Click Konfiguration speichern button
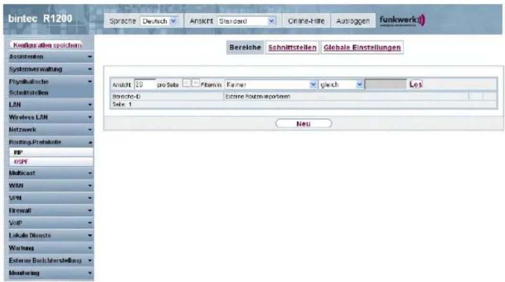This screenshot has height=282, width=505. pyautogui.click(x=47, y=45)
